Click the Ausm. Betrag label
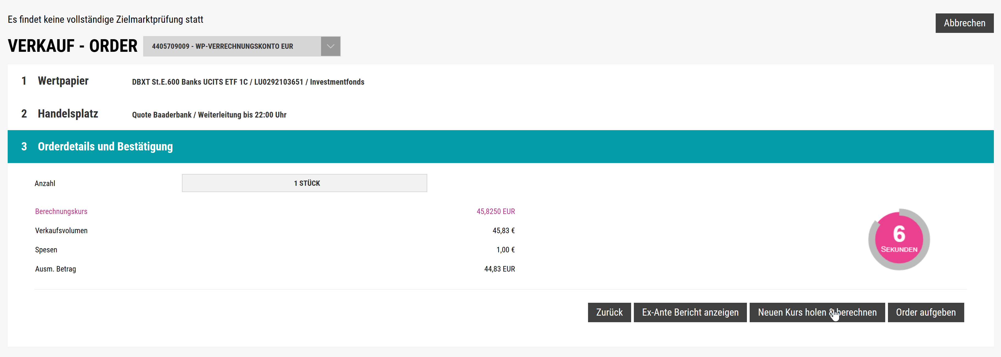This screenshot has height=357, width=1001. point(55,269)
